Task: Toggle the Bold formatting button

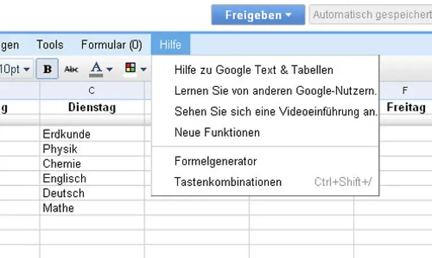Action: [47, 68]
